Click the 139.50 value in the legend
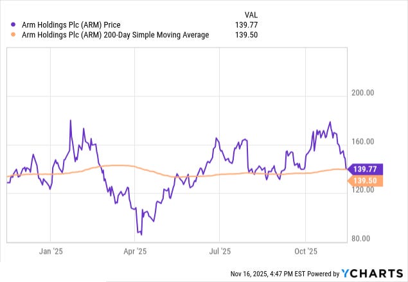 tap(247, 35)
